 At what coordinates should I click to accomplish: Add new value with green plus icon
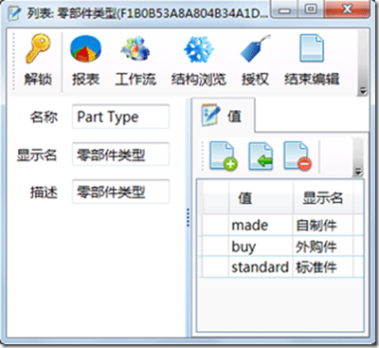[224, 156]
